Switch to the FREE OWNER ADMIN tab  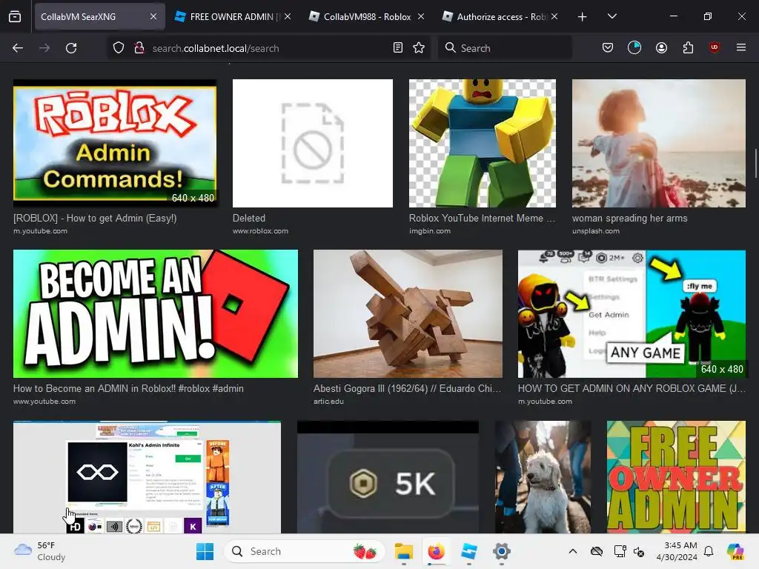click(x=233, y=17)
